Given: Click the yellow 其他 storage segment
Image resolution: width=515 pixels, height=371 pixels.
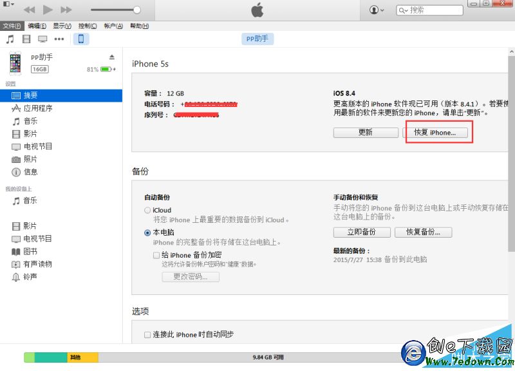Looking at the screenshot, I should (82, 357).
